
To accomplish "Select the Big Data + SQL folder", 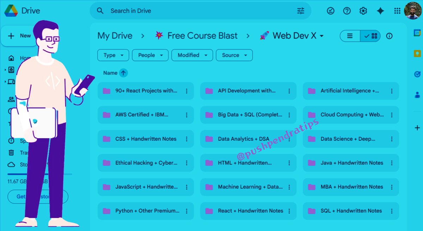I will click(248, 115).
